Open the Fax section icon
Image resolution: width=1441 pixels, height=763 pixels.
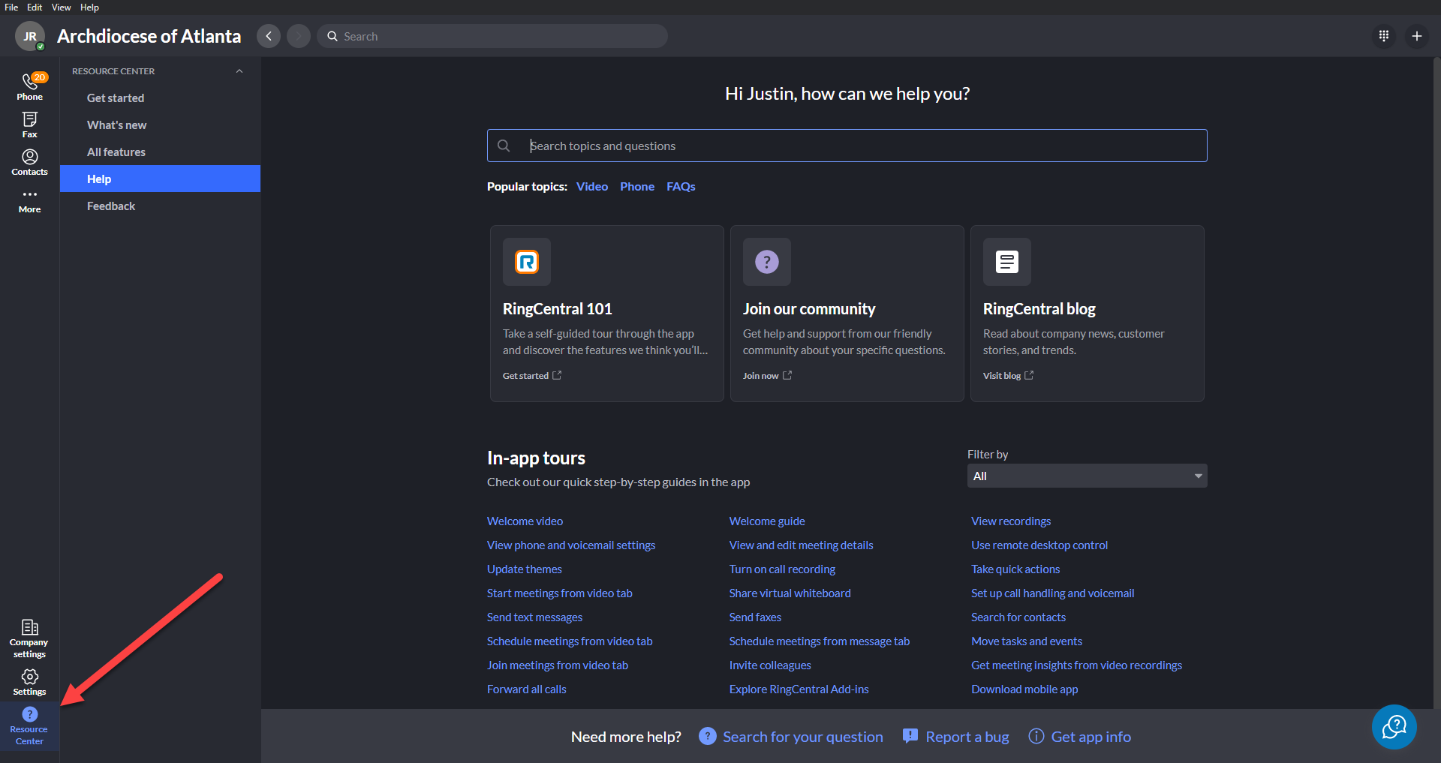click(x=30, y=125)
